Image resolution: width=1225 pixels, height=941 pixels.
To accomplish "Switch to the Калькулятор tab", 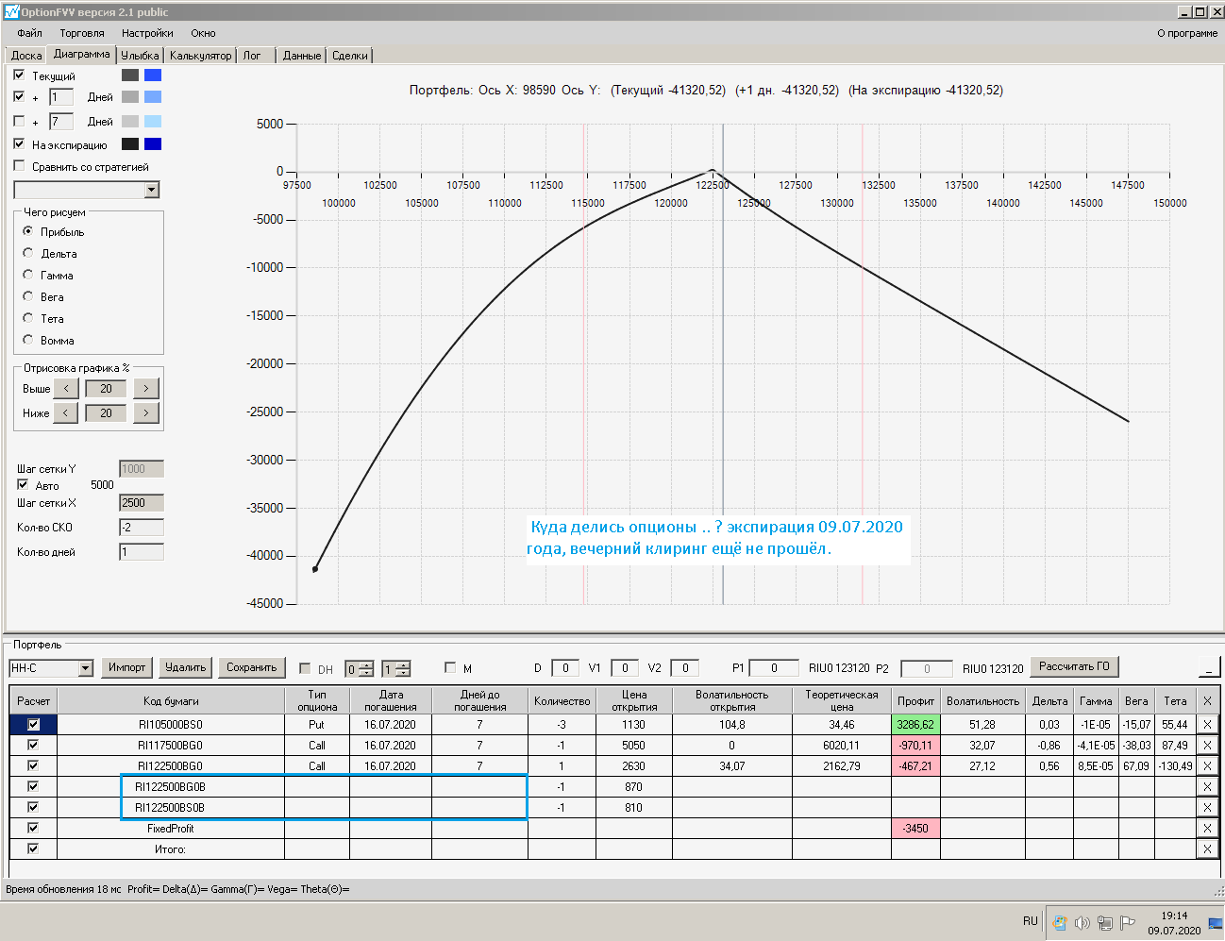I will [x=201, y=56].
